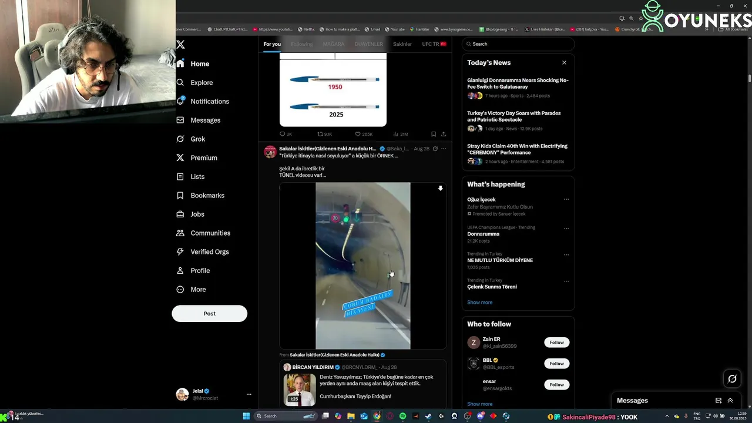Screen dimensions: 752x423
Task: Reply to the pen post with 3K replies
Action: (286, 134)
